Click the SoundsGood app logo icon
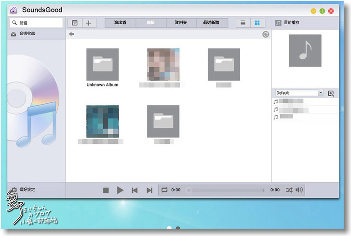The width and height of the screenshot is (351, 236). tap(13, 10)
